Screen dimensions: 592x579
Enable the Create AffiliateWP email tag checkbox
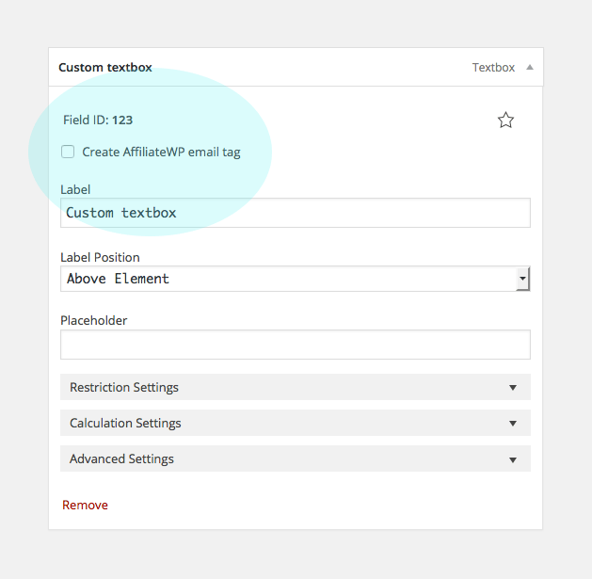tap(68, 152)
